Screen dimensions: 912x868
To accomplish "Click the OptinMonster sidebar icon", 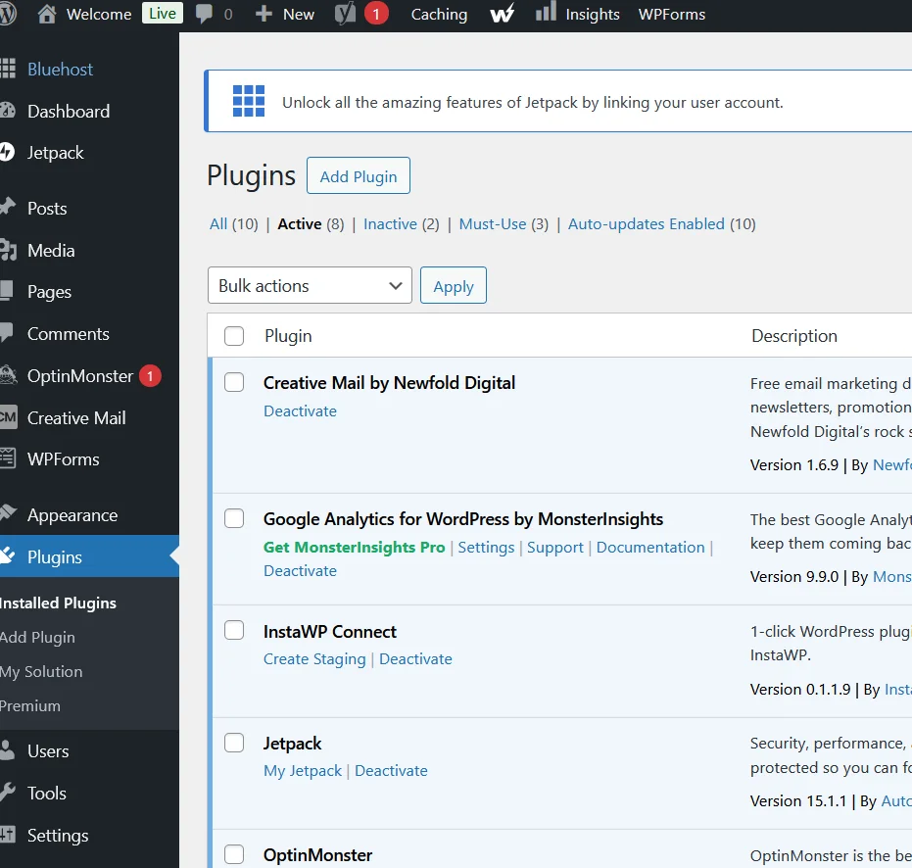I will click(x=8, y=376).
